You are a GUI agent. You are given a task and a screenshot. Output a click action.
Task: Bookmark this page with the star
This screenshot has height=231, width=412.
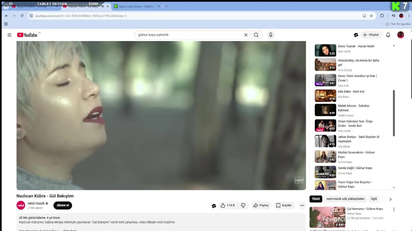tap(371, 16)
